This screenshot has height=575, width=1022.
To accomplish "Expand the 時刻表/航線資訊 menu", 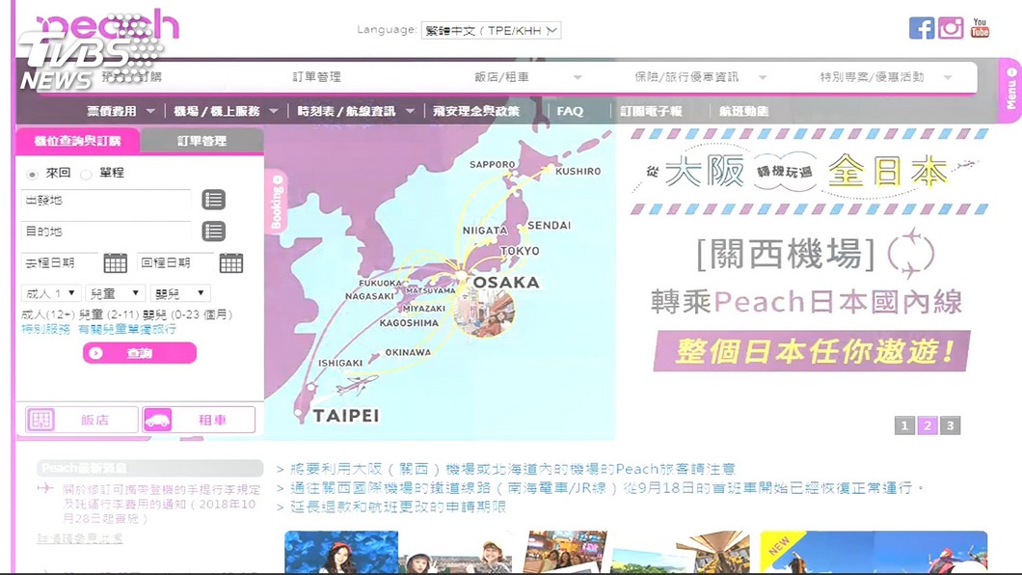I will [x=355, y=112].
